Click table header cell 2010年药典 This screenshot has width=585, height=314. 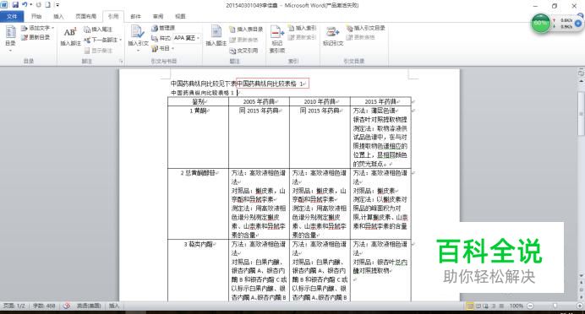[x=320, y=101]
